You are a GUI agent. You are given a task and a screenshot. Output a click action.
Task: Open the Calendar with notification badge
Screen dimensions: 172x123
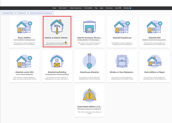click(x=127, y=8)
